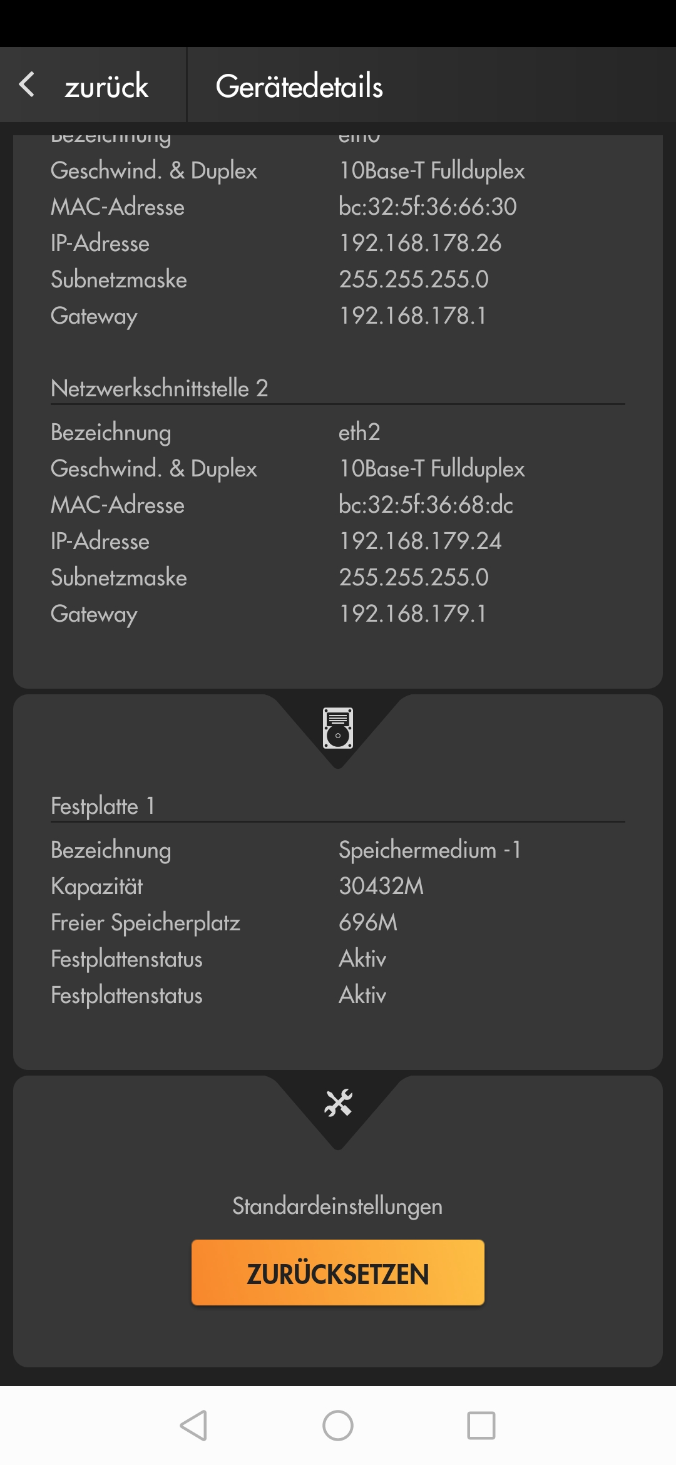Click the ZURÜCKSETZEN button
The image size is (676, 1465).
pyautogui.click(x=338, y=1273)
